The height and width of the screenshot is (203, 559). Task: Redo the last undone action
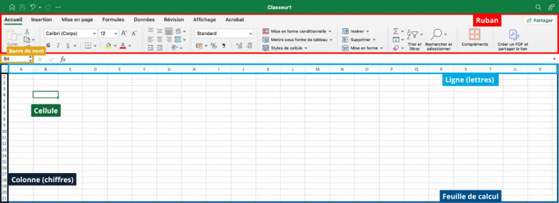[48, 7]
